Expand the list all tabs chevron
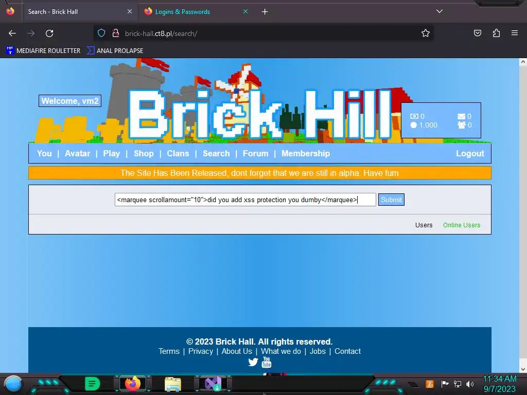The image size is (527, 395). [440, 11]
